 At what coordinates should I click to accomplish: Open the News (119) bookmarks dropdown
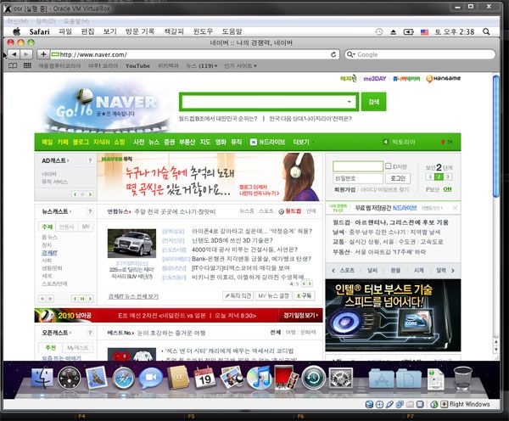202,65
